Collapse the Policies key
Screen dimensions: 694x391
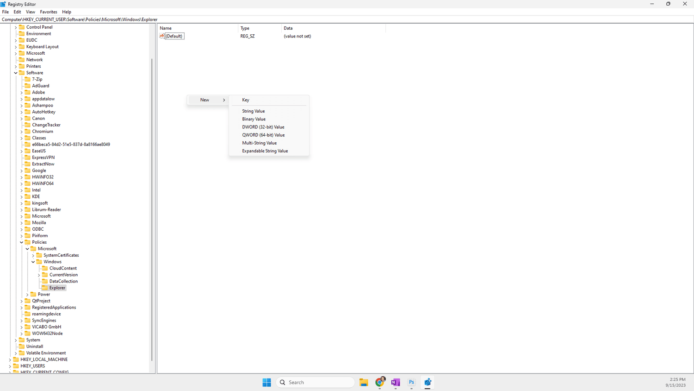(x=21, y=242)
